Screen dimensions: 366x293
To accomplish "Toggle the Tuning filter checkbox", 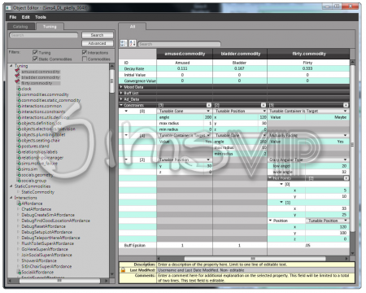I will tap(35, 52).
